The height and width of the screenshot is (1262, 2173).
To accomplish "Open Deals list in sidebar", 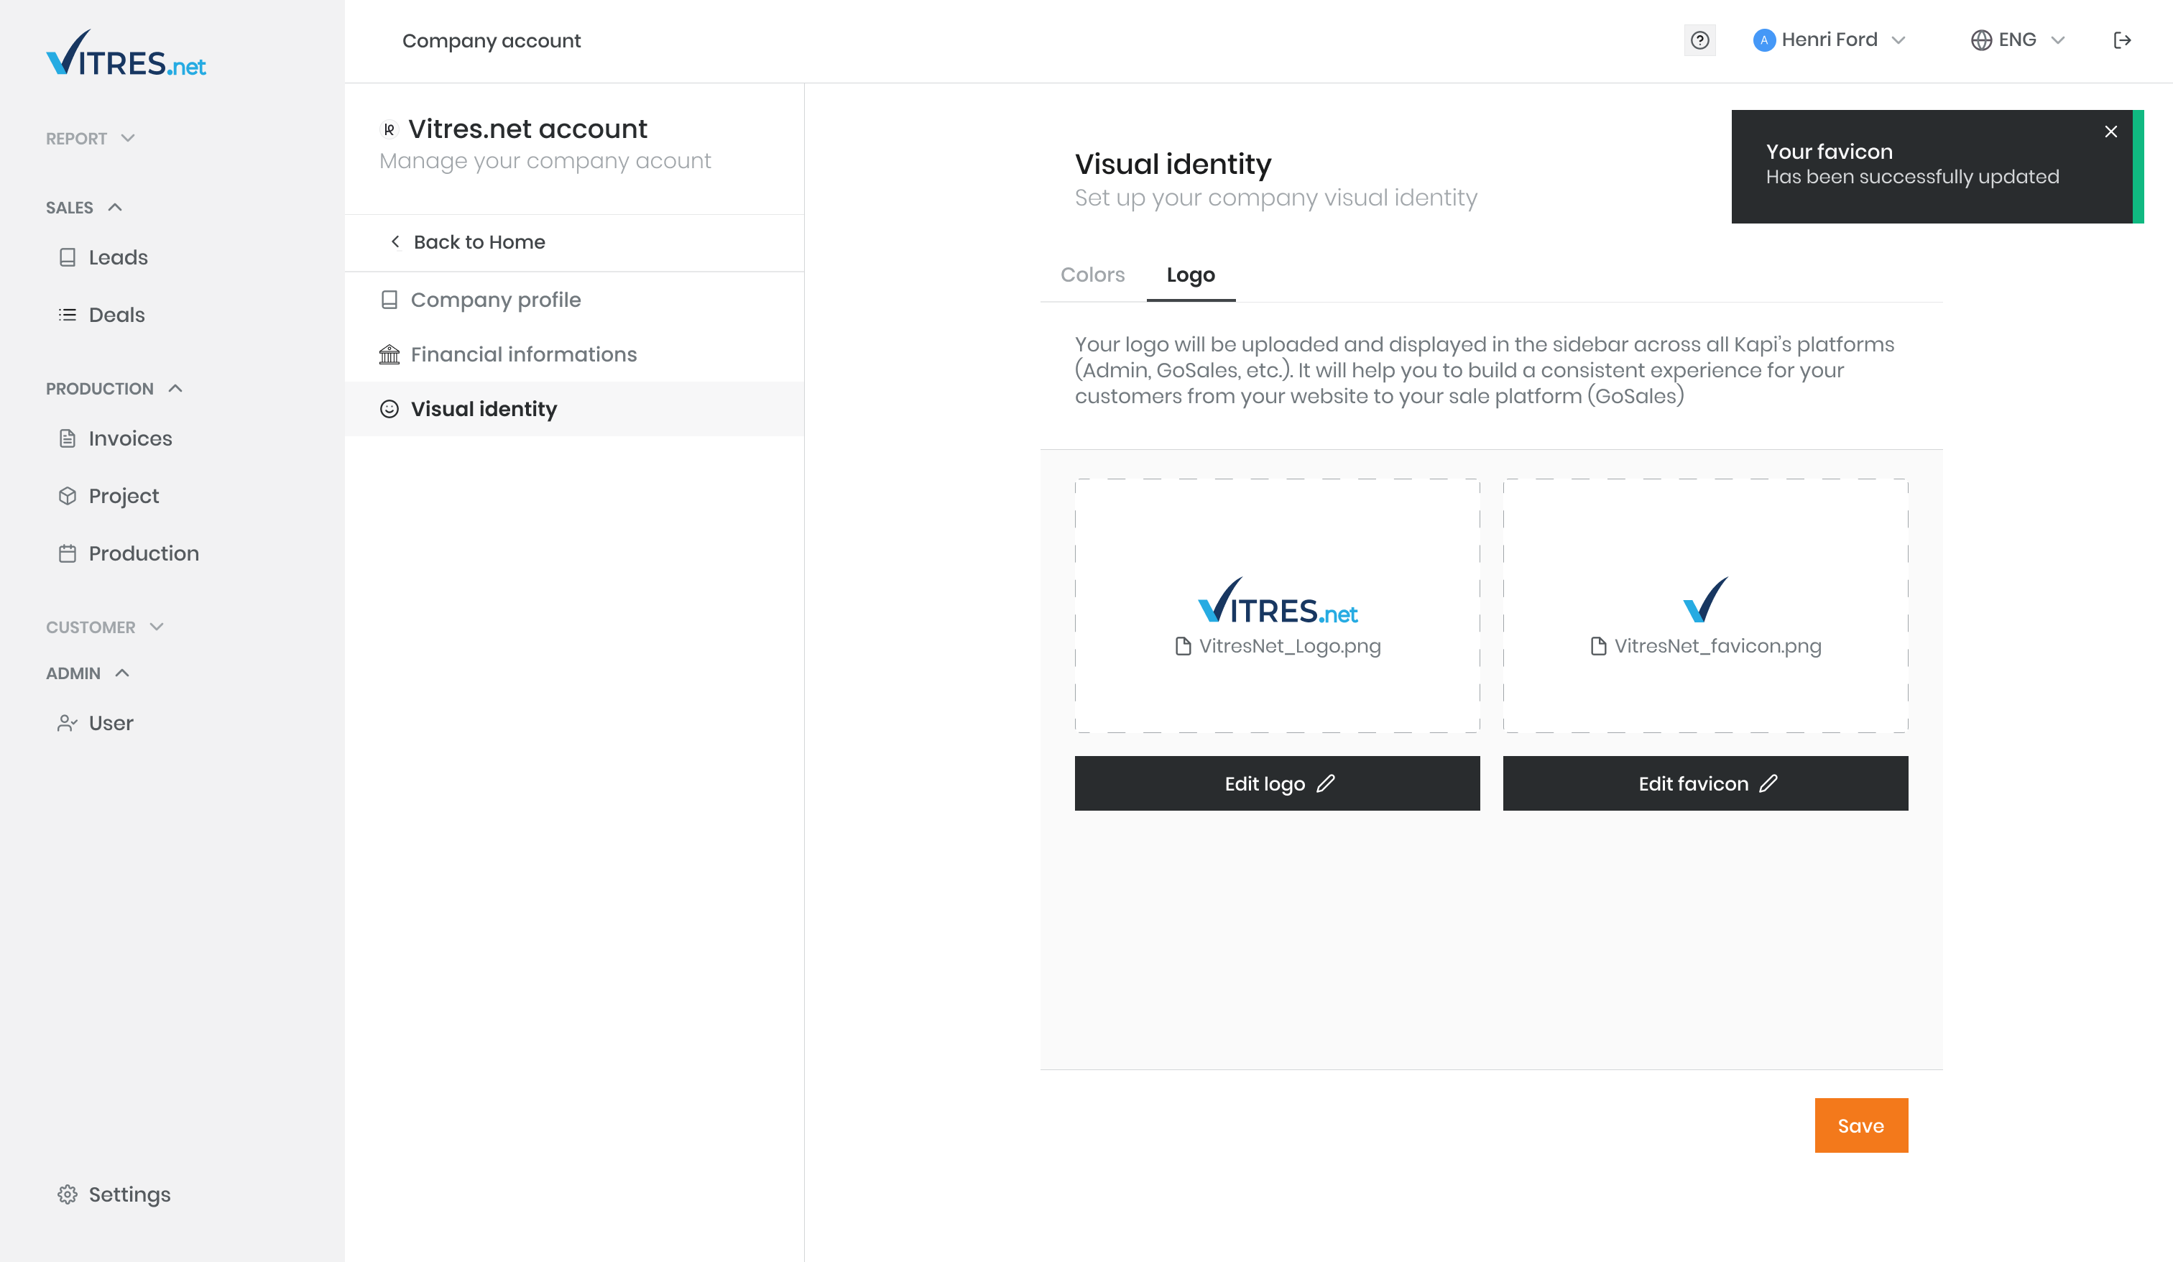I will pyautogui.click(x=101, y=315).
